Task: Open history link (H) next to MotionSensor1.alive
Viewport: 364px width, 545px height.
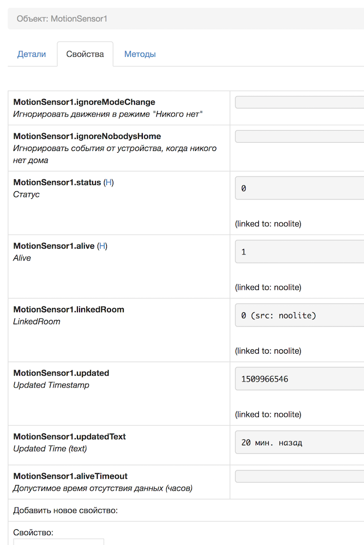Action: (x=102, y=246)
